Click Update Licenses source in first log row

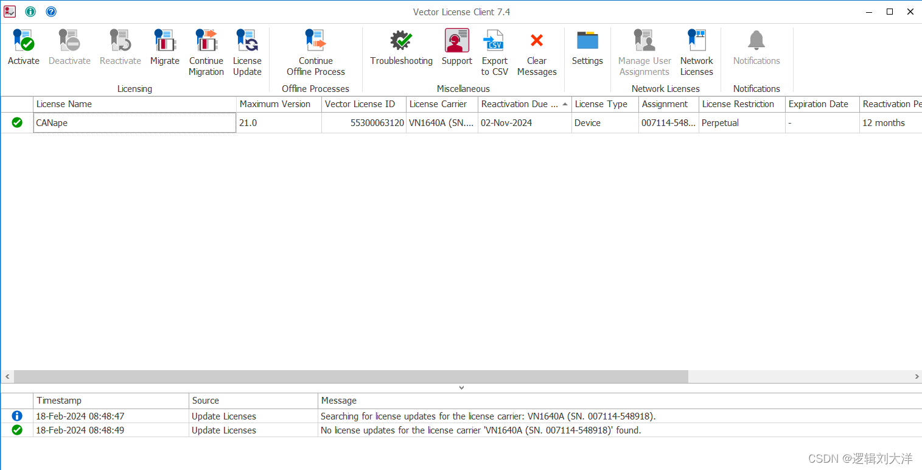click(224, 416)
